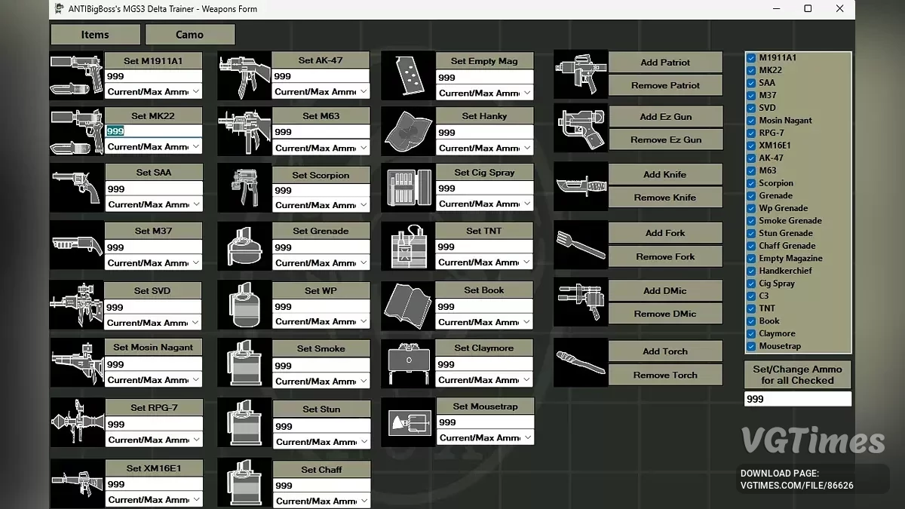The height and width of the screenshot is (509, 905).
Task: Click the Fork weapon icon
Action: pos(580,244)
